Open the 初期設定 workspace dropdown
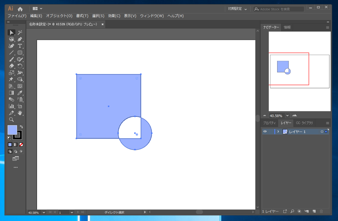Screen dimensions: 338x221 pos(237,8)
